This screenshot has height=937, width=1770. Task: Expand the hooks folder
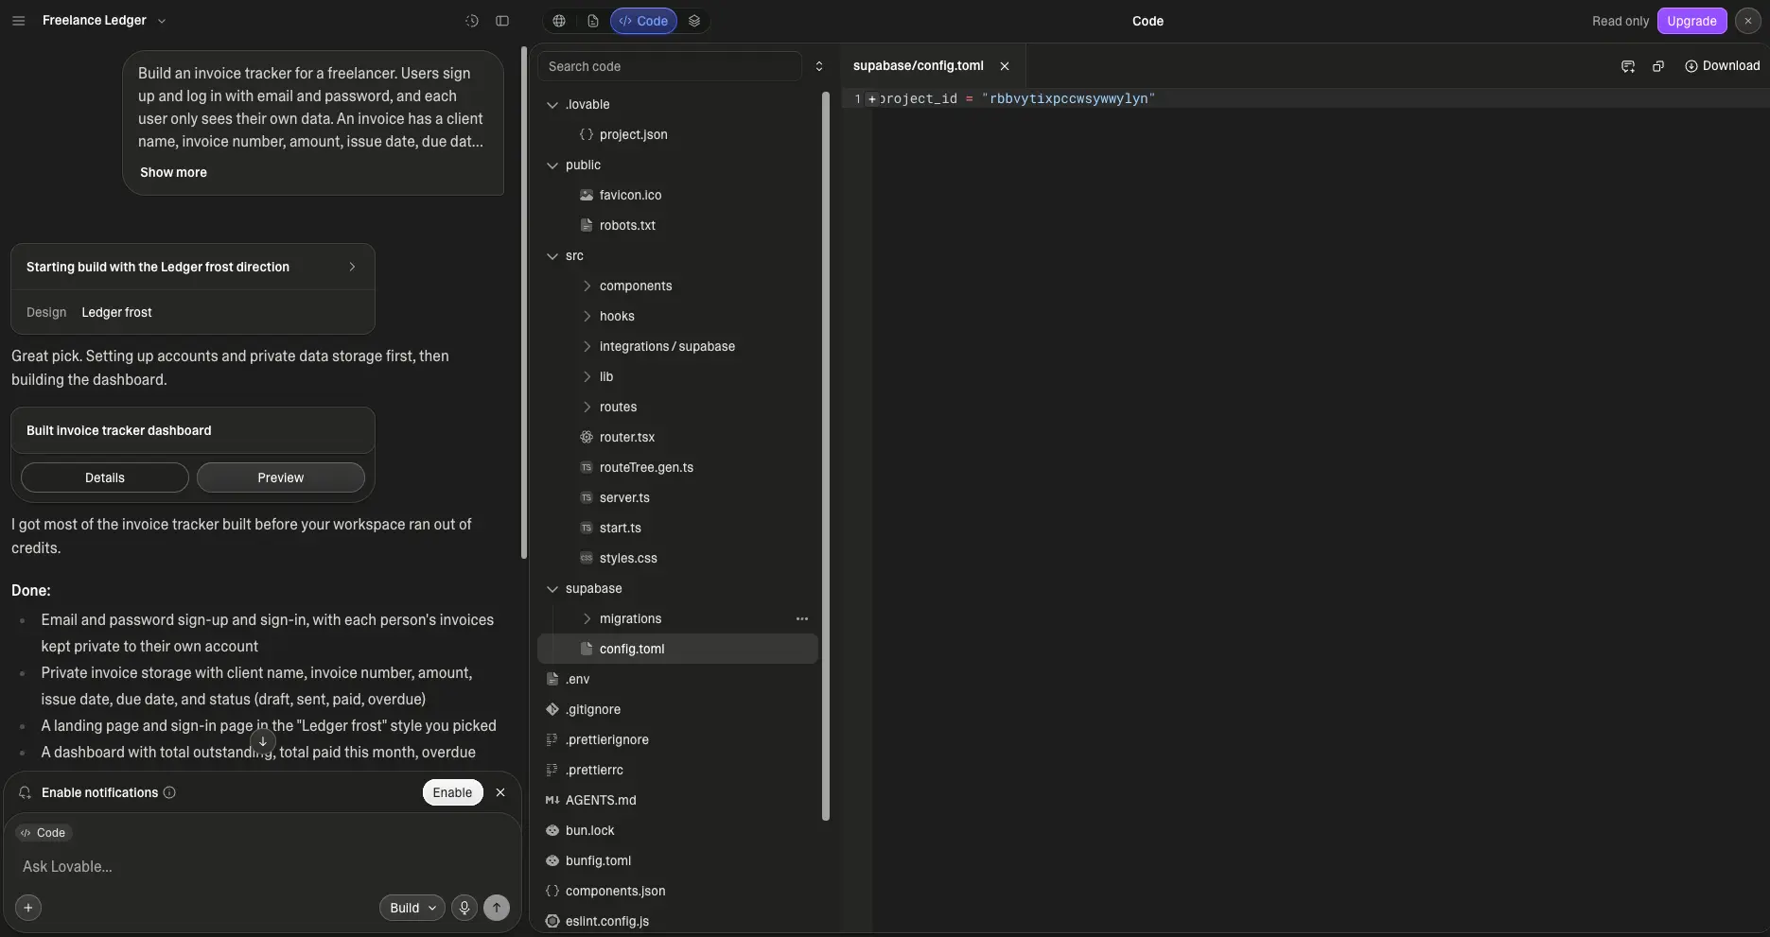677,316
